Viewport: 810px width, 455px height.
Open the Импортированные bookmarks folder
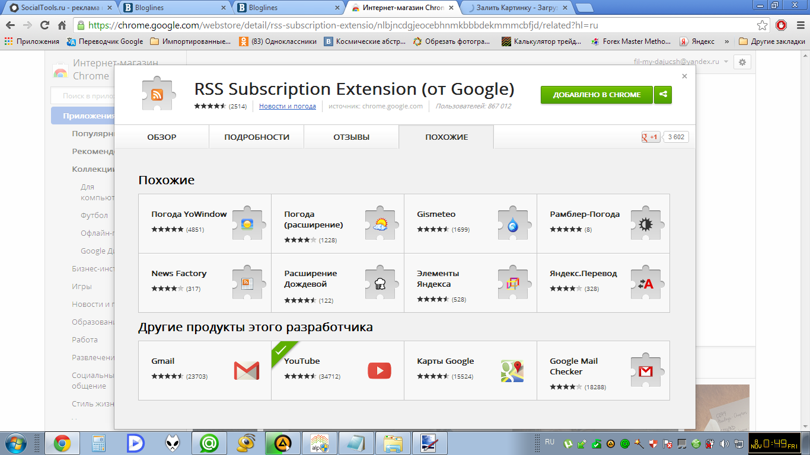coord(190,41)
